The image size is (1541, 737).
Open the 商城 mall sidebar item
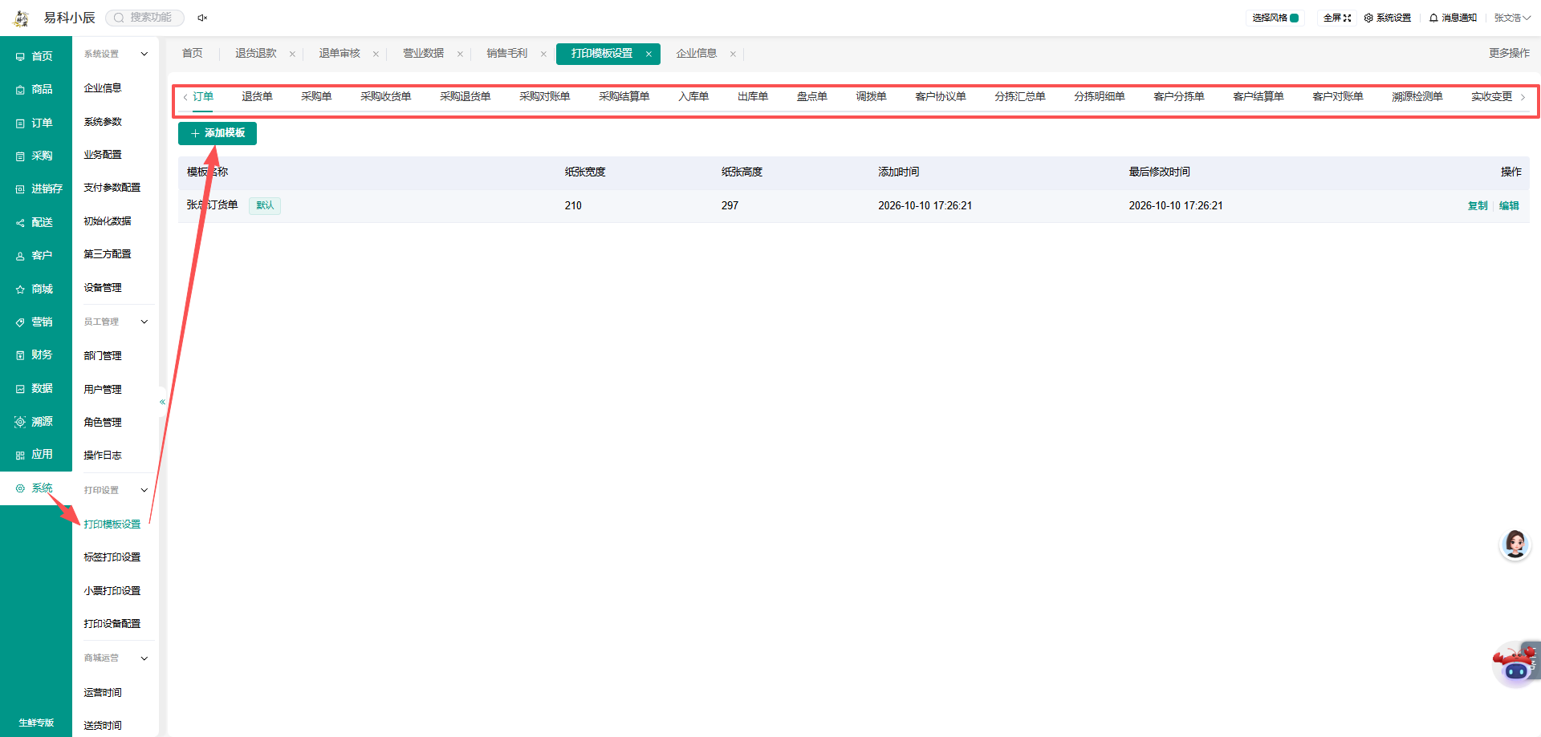coord(35,290)
